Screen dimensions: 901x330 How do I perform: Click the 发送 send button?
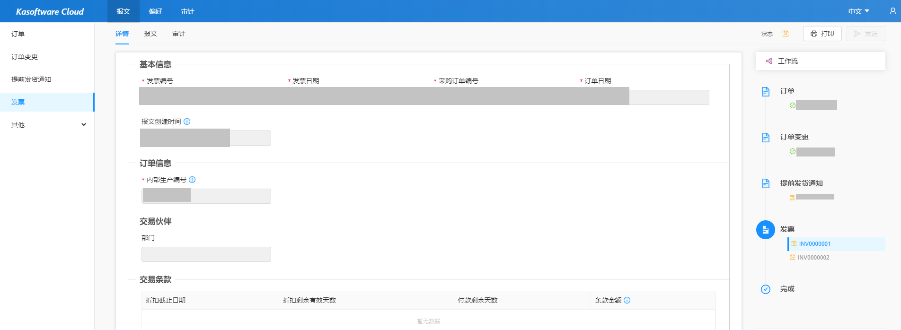pyautogui.click(x=866, y=34)
